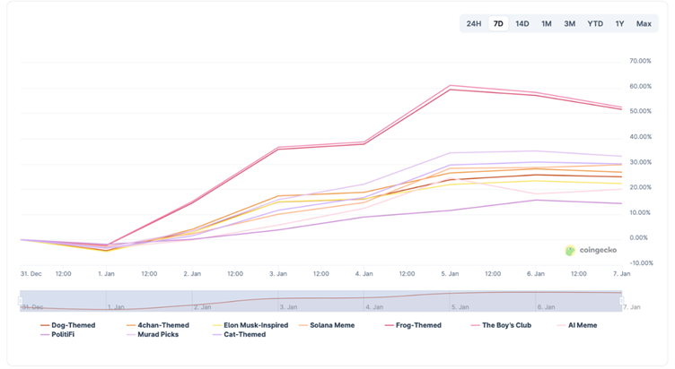This screenshot has height=369, width=675.
Task: Hide the Frog-Themed line
Action: point(418,325)
